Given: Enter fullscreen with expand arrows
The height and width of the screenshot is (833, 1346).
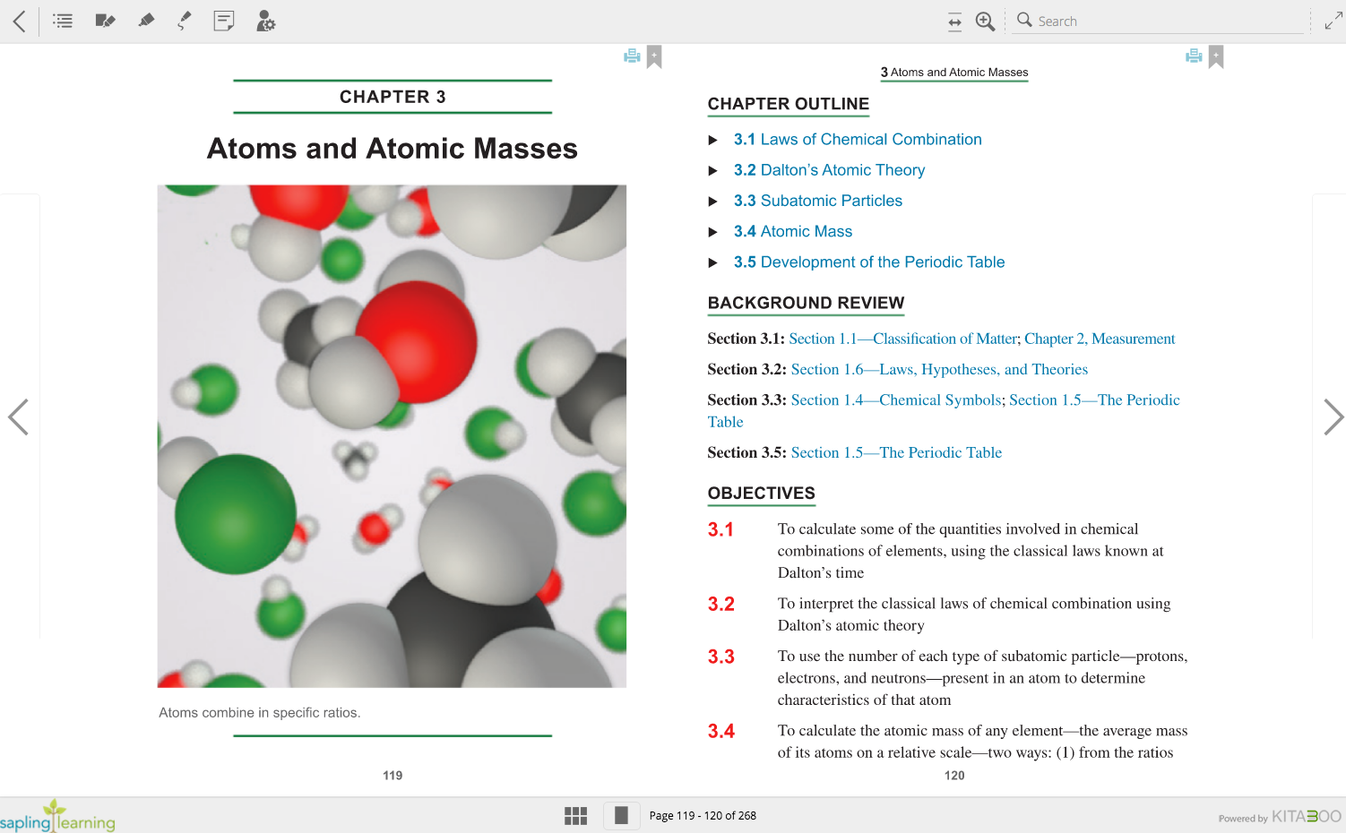Looking at the screenshot, I should click(1333, 21).
